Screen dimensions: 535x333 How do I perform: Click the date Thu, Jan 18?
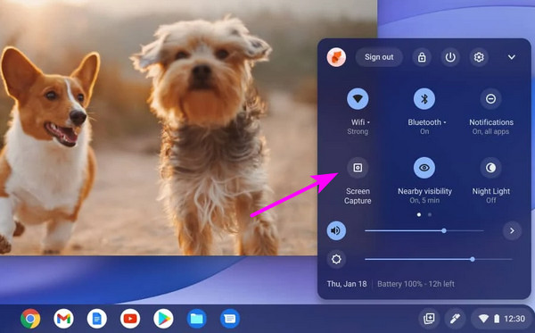click(347, 284)
